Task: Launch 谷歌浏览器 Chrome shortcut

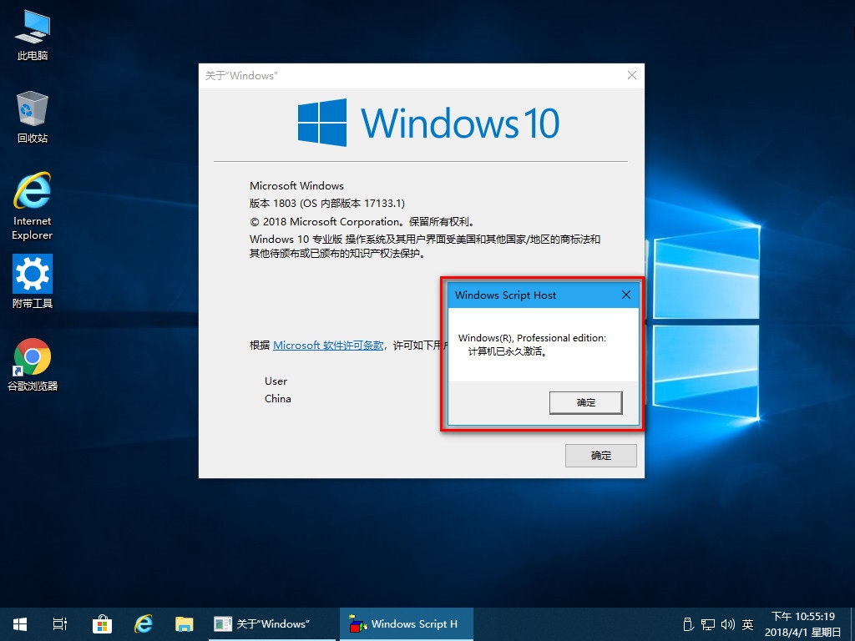Action: [x=33, y=365]
